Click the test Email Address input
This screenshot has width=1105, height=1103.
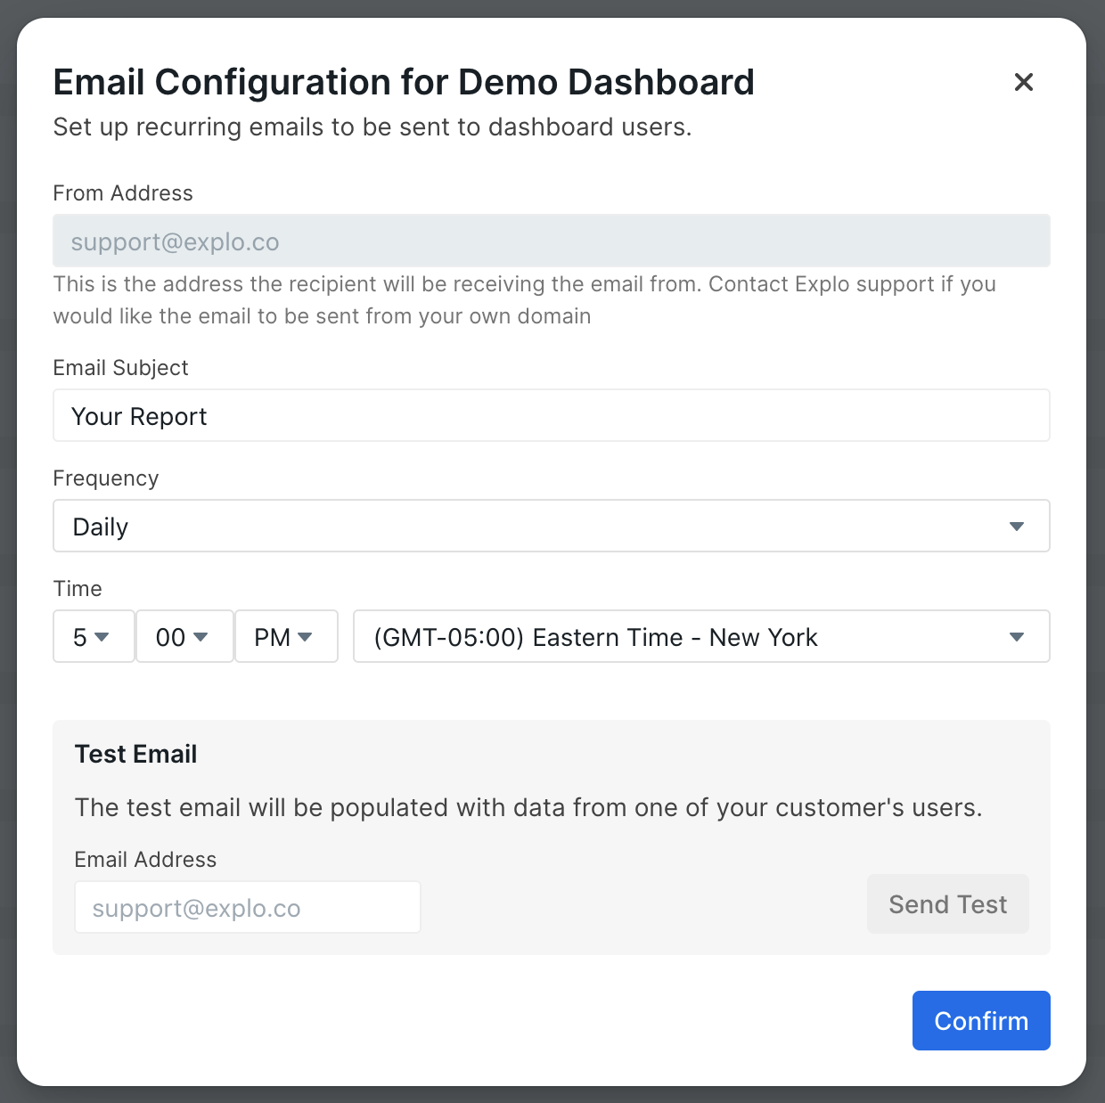coord(247,908)
